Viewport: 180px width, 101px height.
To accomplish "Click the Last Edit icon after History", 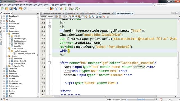I will [x=57, y=17].
